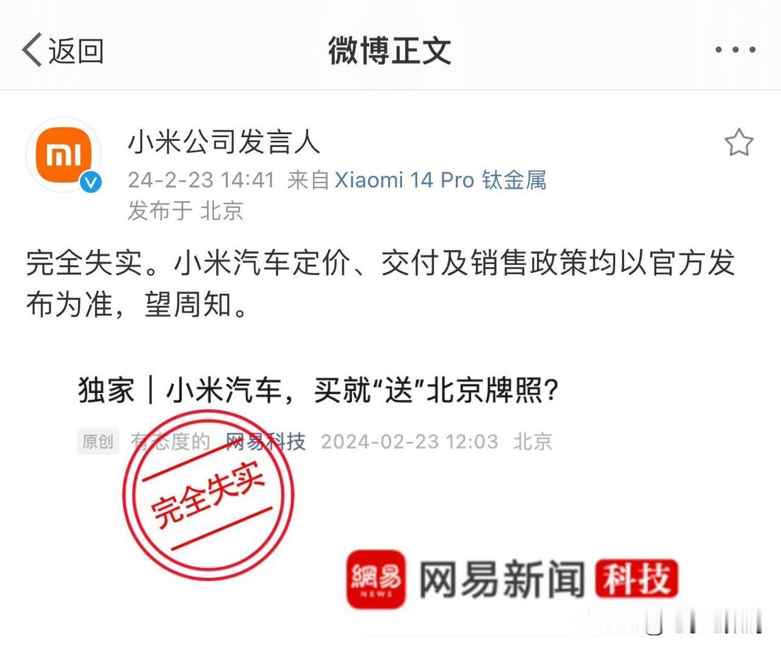Viewport: 781px width, 651px height.
Task: Tap the blue verified badge on avatar
Action: tap(92, 182)
